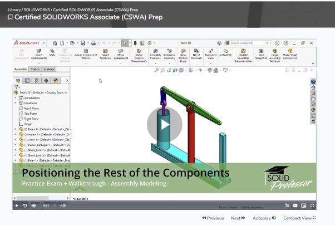Change playback speed 1x
Screen dimensions: 335x225
[x=287, y=206]
